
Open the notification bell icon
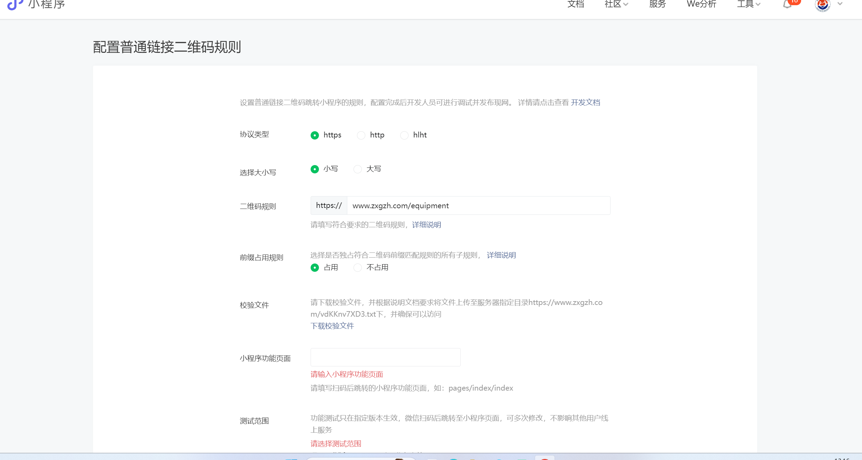click(787, 4)
